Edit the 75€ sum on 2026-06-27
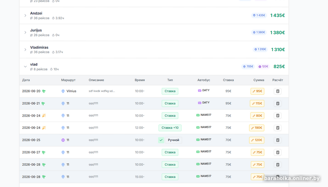The image size is (328, 187). 257,152
